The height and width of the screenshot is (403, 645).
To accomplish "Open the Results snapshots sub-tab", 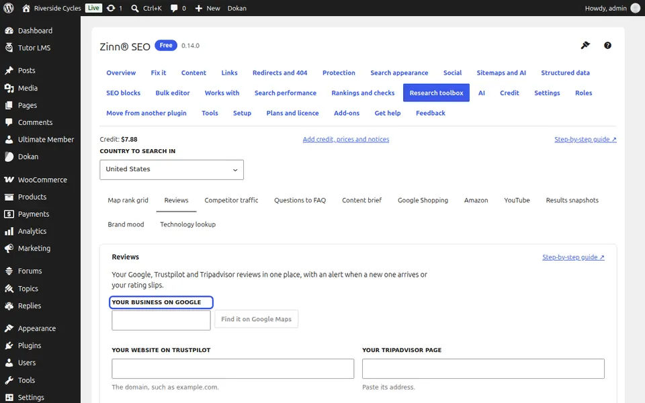I will pyautogui.click(x=572, y=200).
